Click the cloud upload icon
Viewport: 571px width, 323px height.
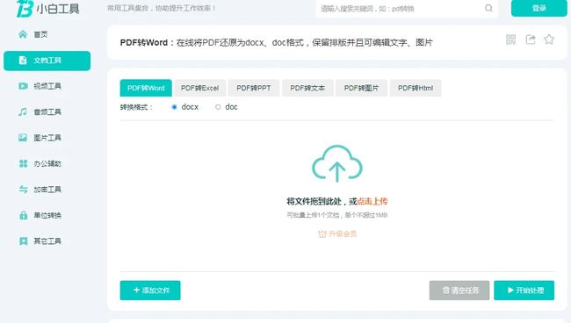click(x=337, y=163)
